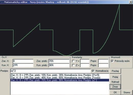Click the Popis field for Z constant
This screenshot has height=95, width=133.
pos(103,65)
